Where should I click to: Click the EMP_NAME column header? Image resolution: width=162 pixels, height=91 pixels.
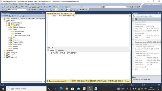tap(55, 53)
